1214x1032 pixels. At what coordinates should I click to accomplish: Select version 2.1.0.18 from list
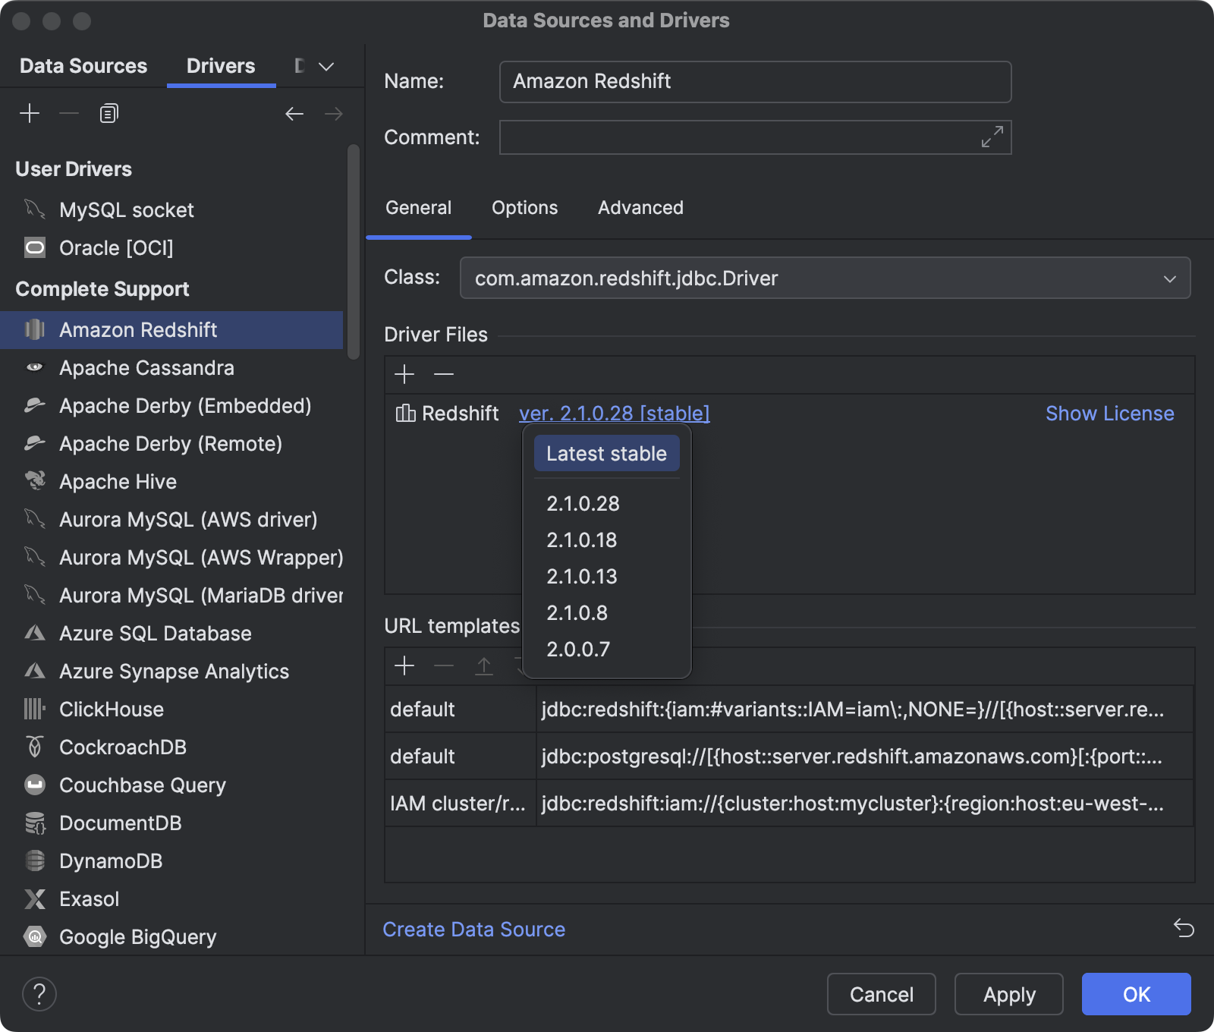pos(583,540)
